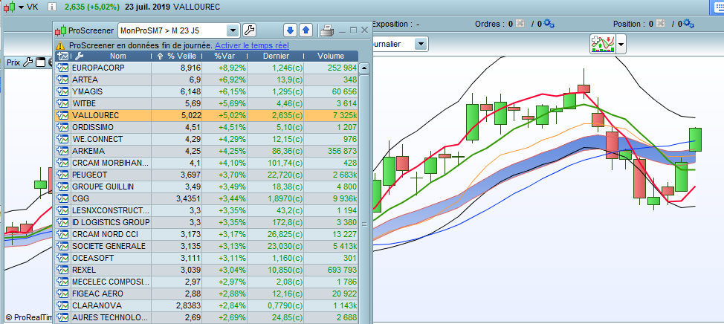The image size is (724, 324).
Task: Sort by the %Var column header
Action: click(x=225, y=56)
